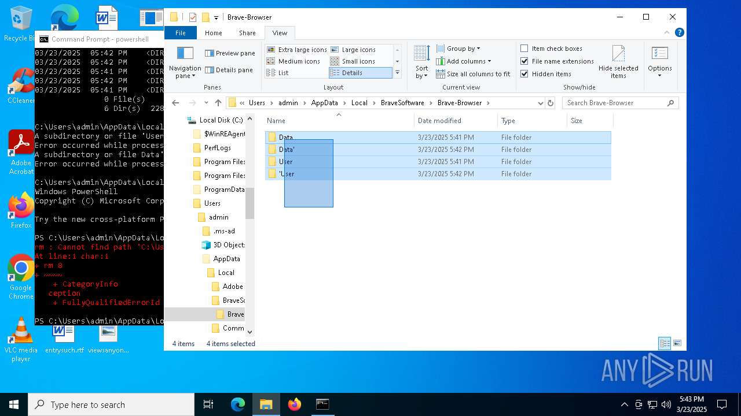Click the navigation pane vertical scrollbar thumb
741x416 pixels.
[250, 203]
